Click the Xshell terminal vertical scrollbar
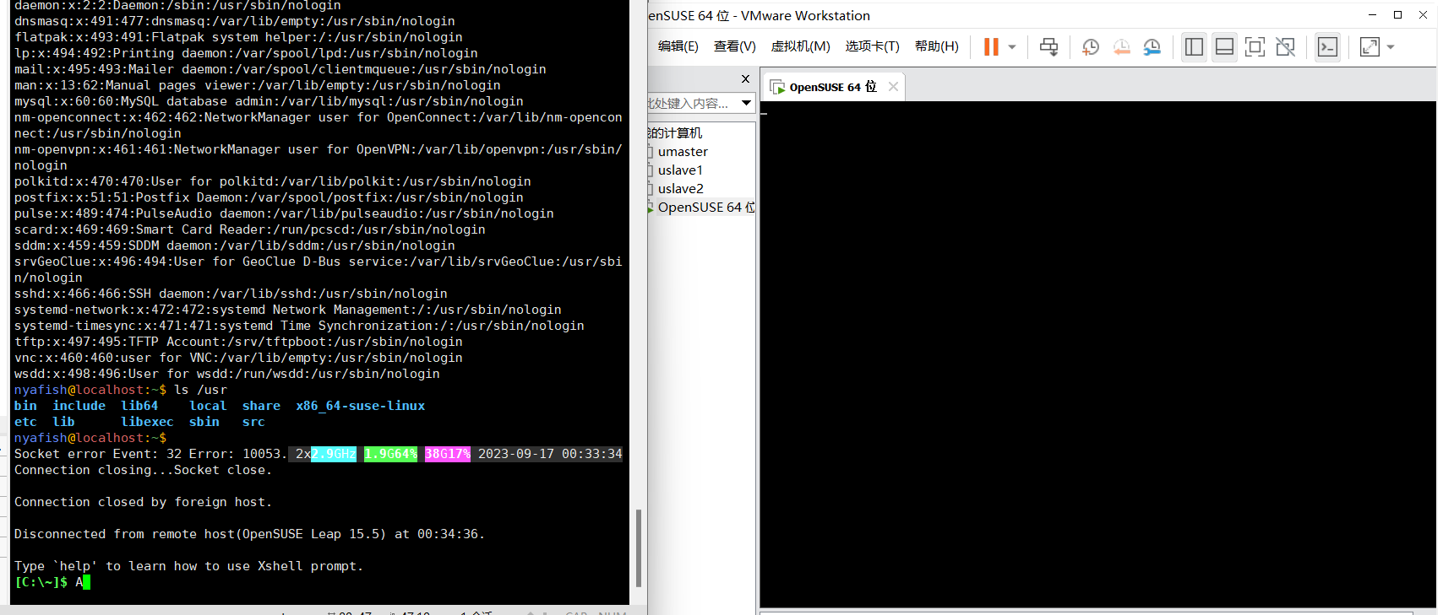Image resolution: width=1443 pixels, height=615 pixels. [639, 548]
